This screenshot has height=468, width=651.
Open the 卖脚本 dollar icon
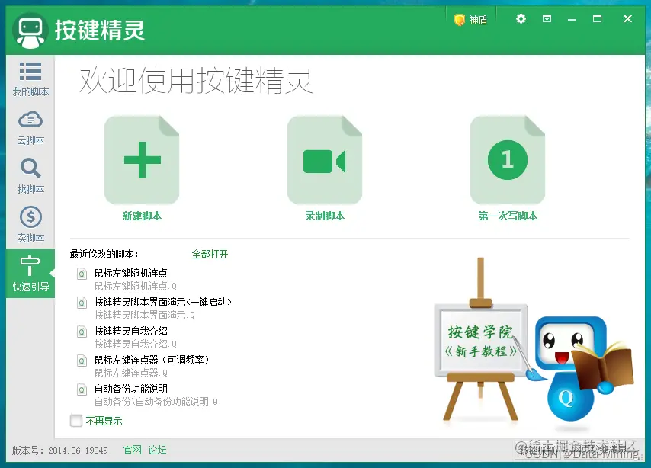(x=30, y=216)
